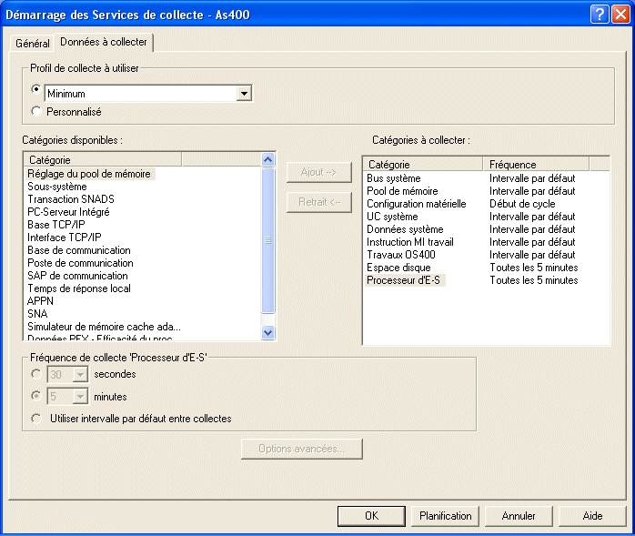Open Options avancées... button
Screen dimensions: 635x536
(x=301, y=449)
